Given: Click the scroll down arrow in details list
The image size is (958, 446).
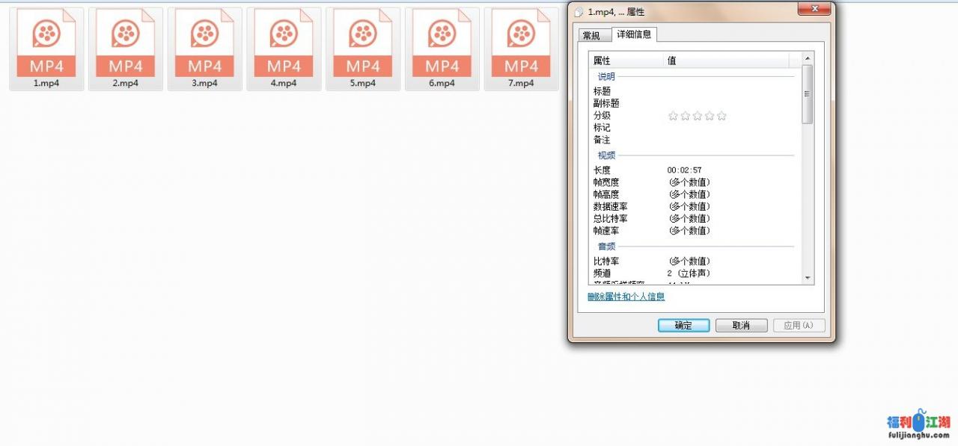Looking at the screenshot, I should pyautogui.click(x=808, y=278).
